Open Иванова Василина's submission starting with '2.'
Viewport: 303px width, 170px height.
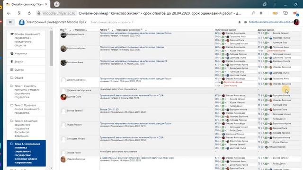(137, 158)
